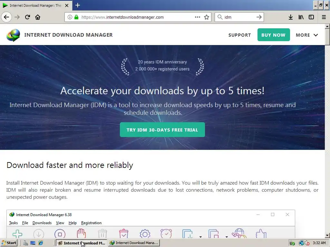Viewport: 330px width, 247px height.
Task: Click the page scrollbar up arrow
Action: coord(327,26)
